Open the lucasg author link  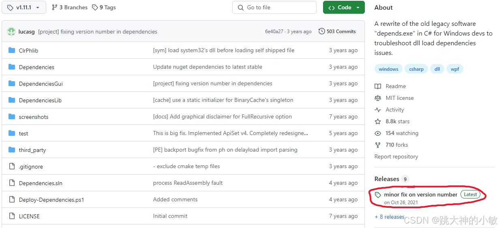[27, 32]
